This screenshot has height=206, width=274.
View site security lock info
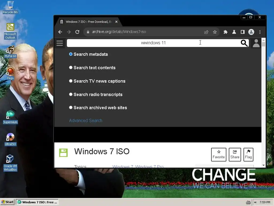coord(88,32)
